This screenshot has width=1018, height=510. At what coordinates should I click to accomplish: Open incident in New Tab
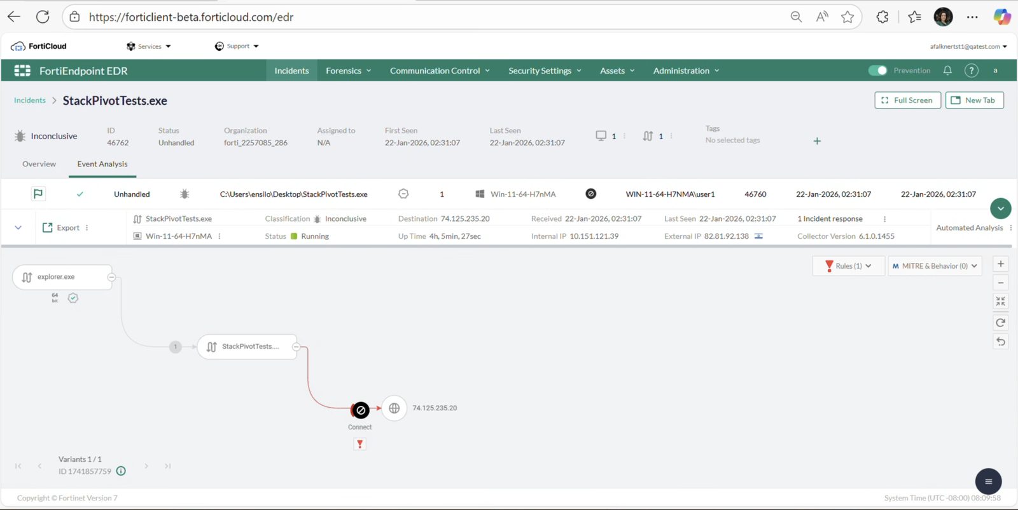click(x=975, y=100)
